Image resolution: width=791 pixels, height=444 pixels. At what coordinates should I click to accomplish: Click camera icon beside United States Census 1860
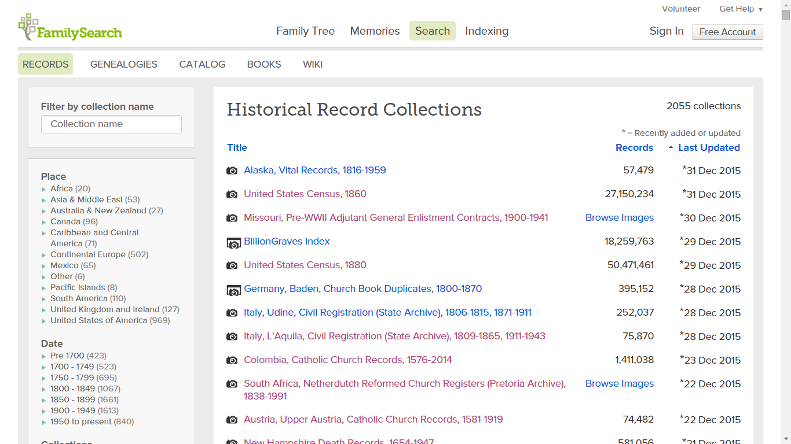click(232, 194)
